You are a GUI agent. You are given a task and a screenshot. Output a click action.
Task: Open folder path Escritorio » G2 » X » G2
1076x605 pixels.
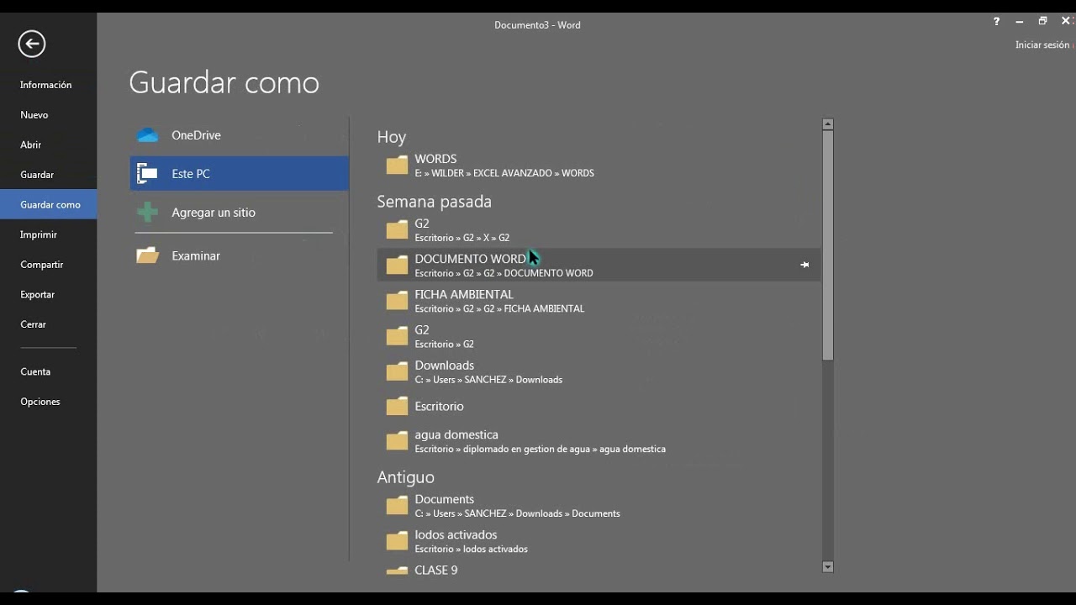[462, 238]
